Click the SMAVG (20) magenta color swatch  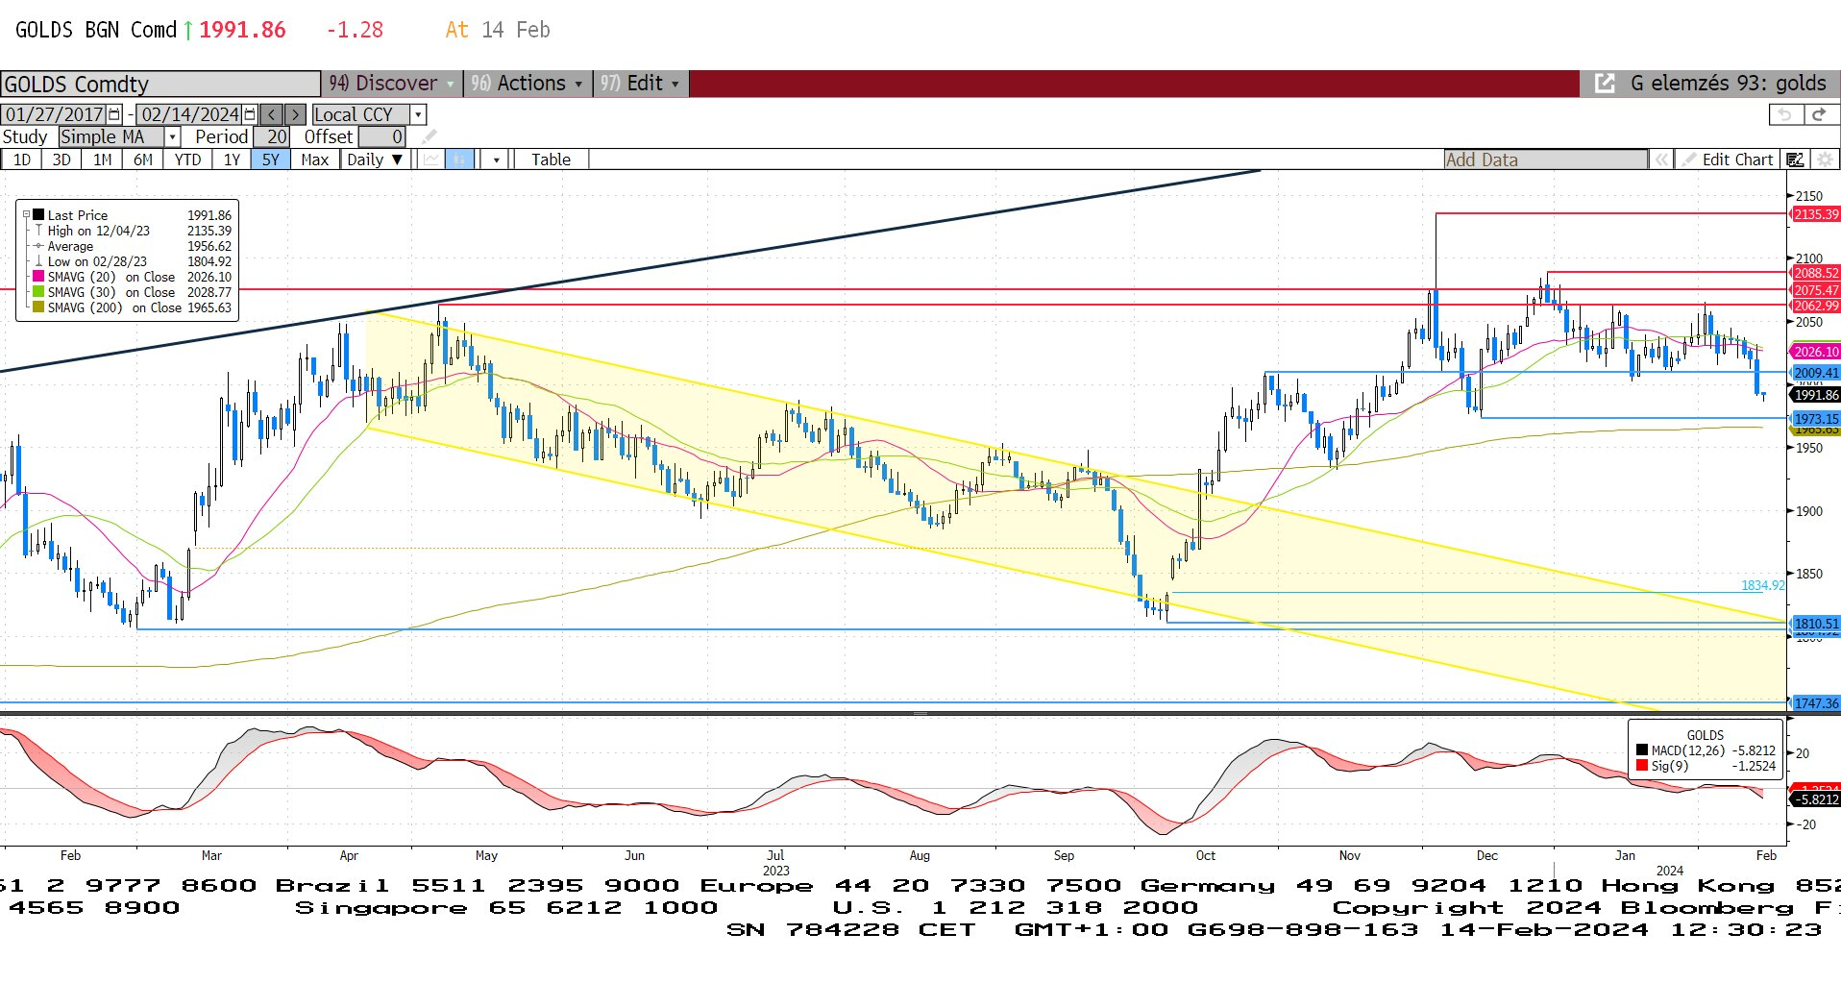click(38, 277)
